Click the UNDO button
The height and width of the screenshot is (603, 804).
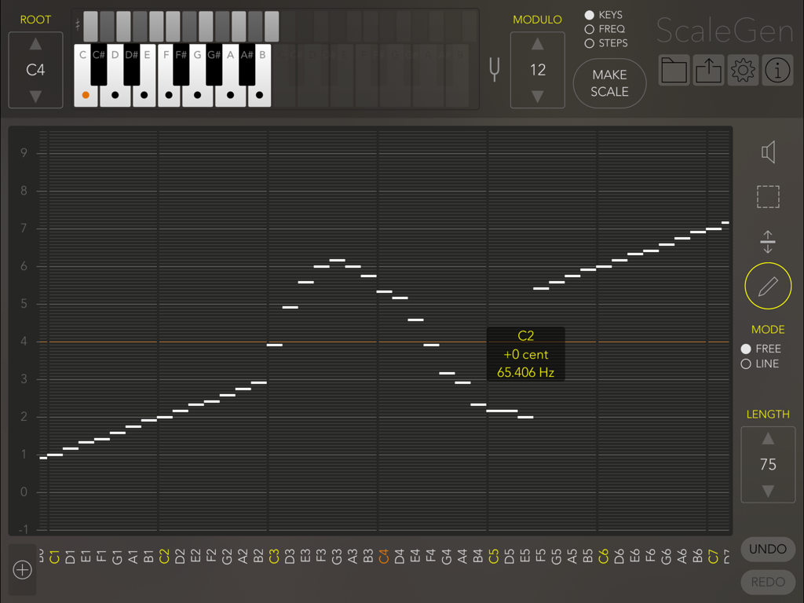coord(767,549)
